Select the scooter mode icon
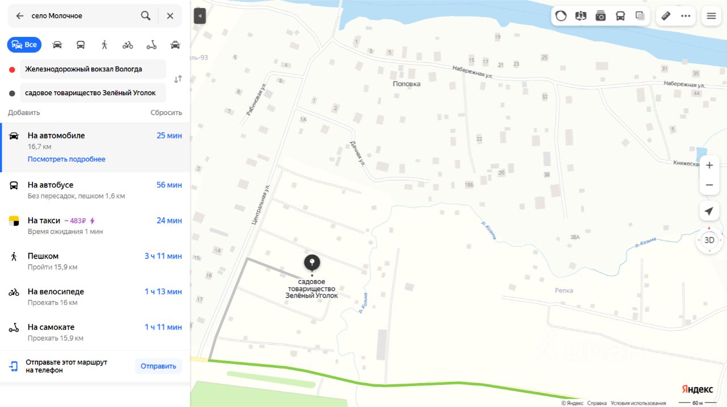Image resolution: width=727 pixels, height=407 pixels. [x=152, y=45]
